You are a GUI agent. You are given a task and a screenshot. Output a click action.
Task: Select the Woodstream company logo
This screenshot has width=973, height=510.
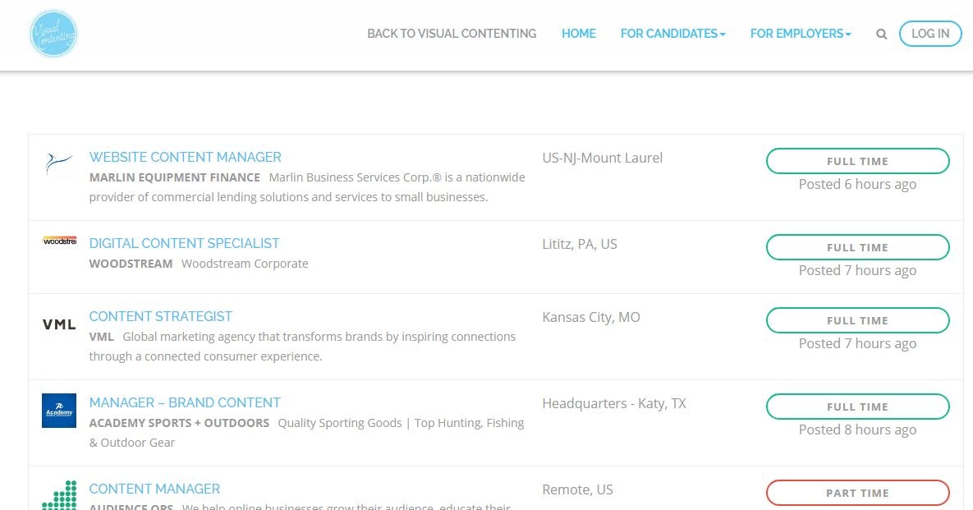click(58, 241)
